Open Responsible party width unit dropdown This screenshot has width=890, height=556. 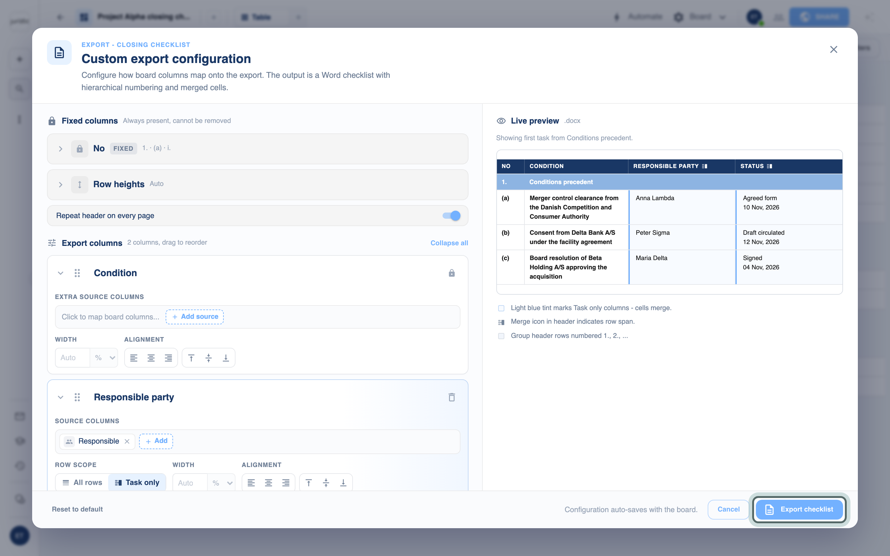pyautogui.click(x=222, y=483)
